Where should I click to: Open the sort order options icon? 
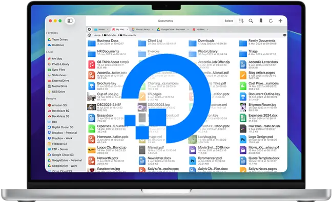tap(241, 20)
